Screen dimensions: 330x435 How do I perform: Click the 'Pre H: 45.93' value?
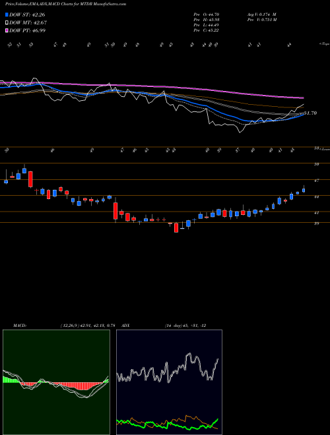point(207,20)
